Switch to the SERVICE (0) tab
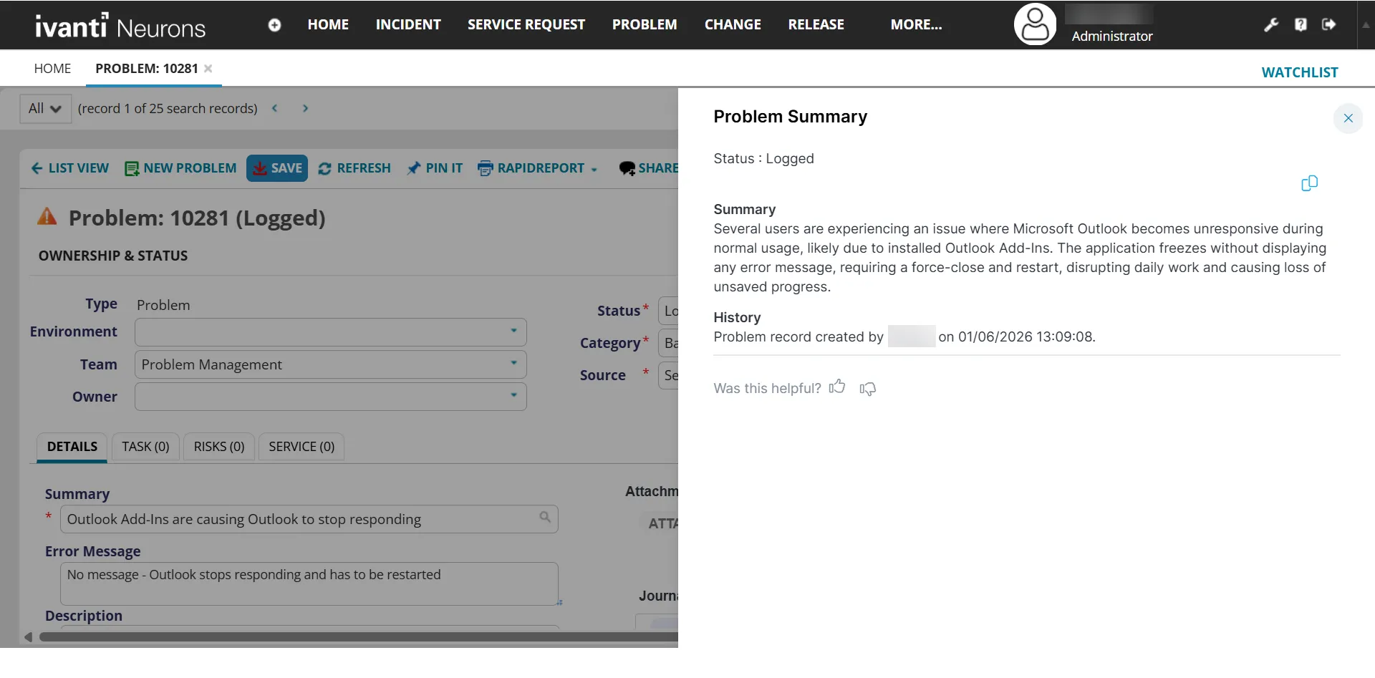1375x678 pixels. [301, 447]
